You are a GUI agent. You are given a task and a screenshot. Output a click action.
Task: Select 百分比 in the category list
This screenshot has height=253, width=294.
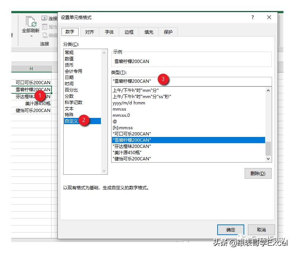click(x=83, y=90)
